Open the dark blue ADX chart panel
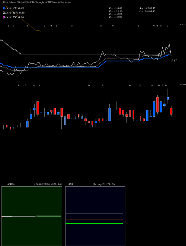This screenshot has height=246, width=186. point(95,216)
